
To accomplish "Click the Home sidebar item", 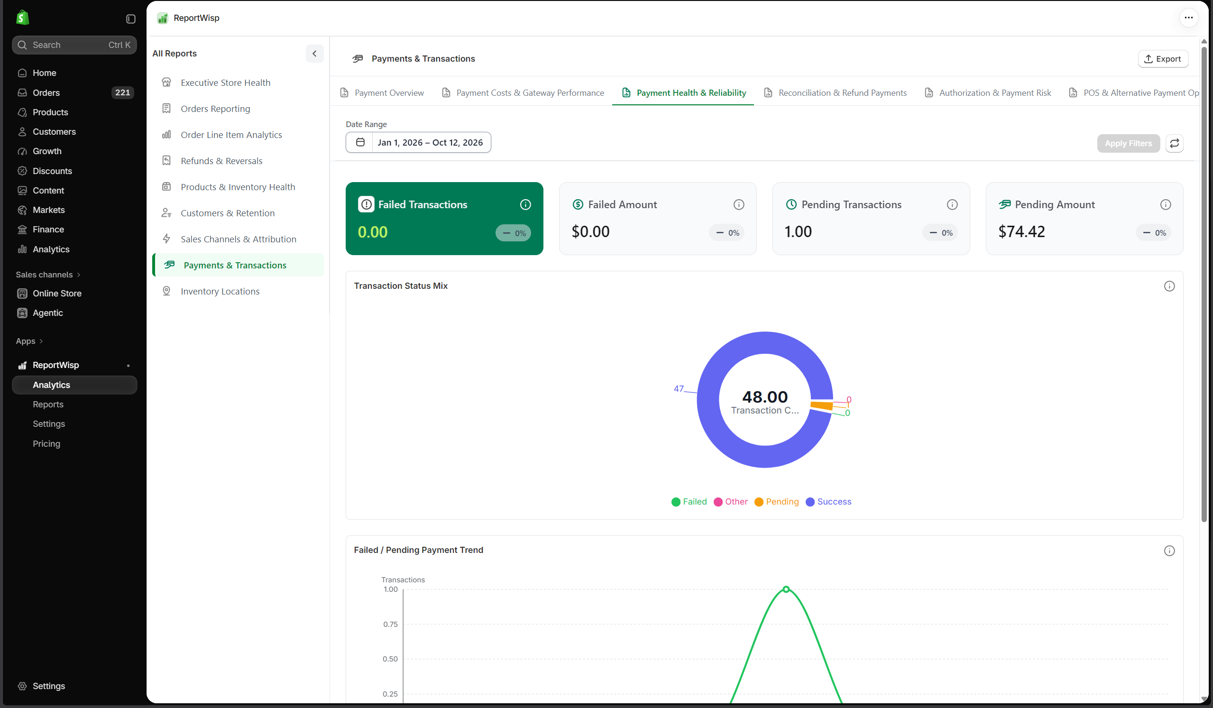I will (x=74, y=73).
